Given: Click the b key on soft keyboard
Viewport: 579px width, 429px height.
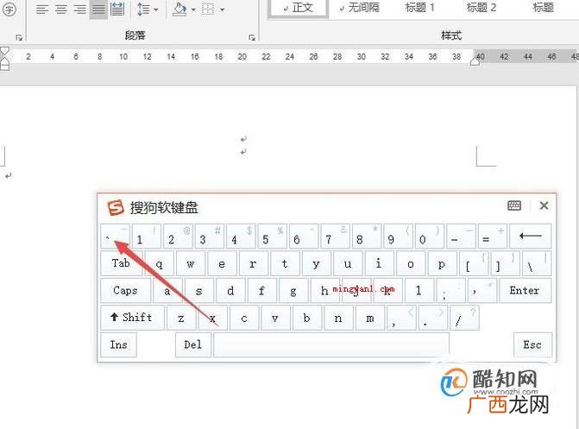Looking at the screenshot, I should pos(307,318).
